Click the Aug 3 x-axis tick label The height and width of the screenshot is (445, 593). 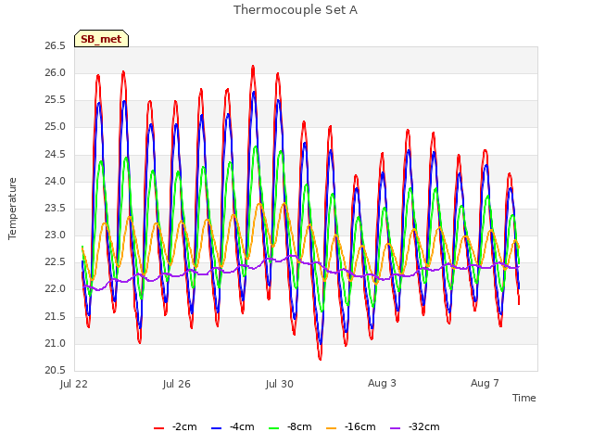coord(382,383)
